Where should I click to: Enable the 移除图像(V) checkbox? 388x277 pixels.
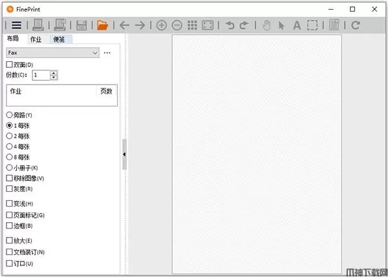click(x=10, y=178)
